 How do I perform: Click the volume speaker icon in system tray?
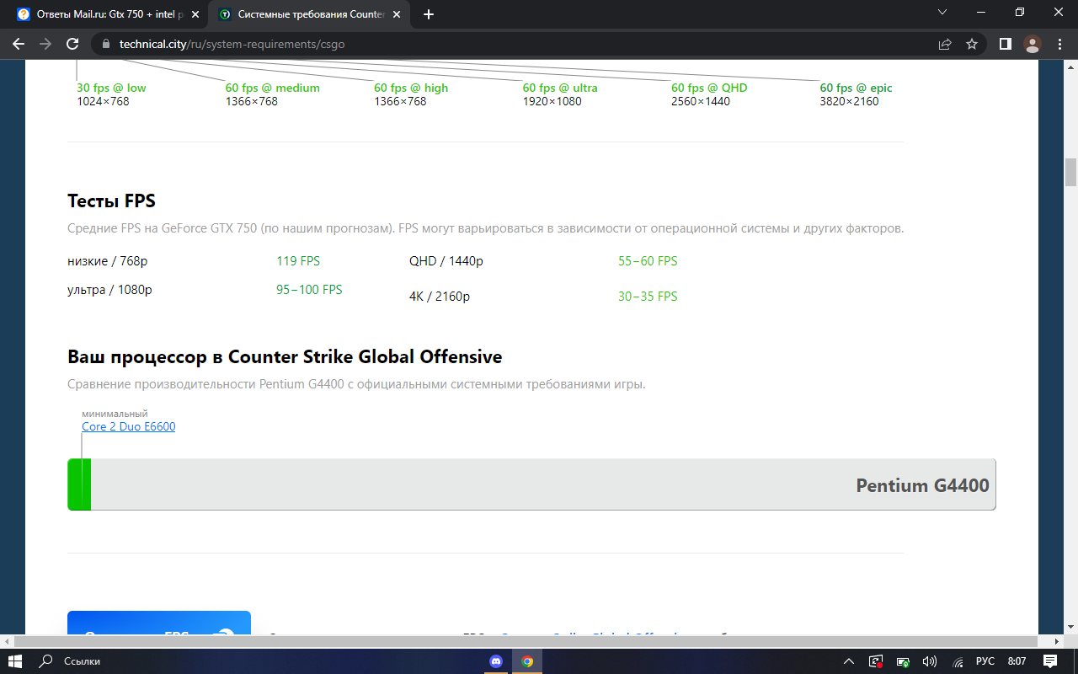930,661
